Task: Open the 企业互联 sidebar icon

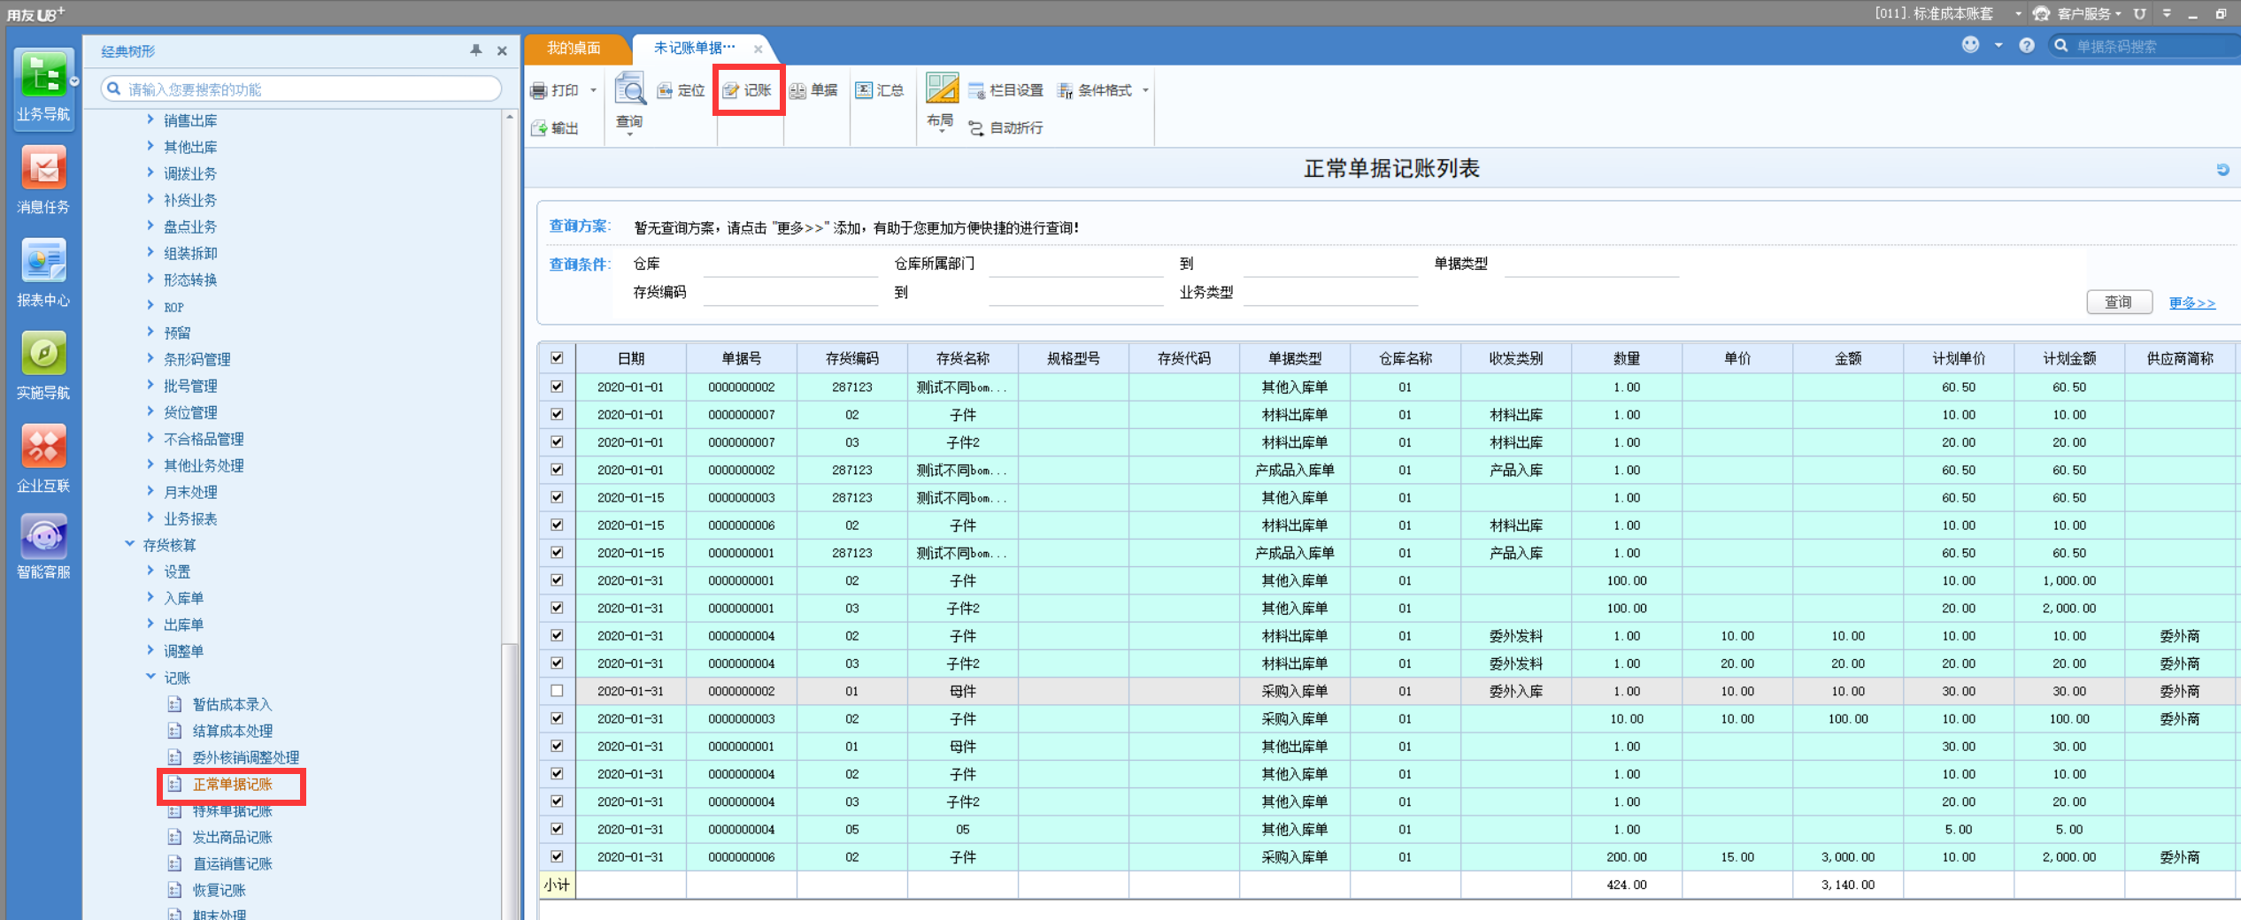Action: [43, 459]
